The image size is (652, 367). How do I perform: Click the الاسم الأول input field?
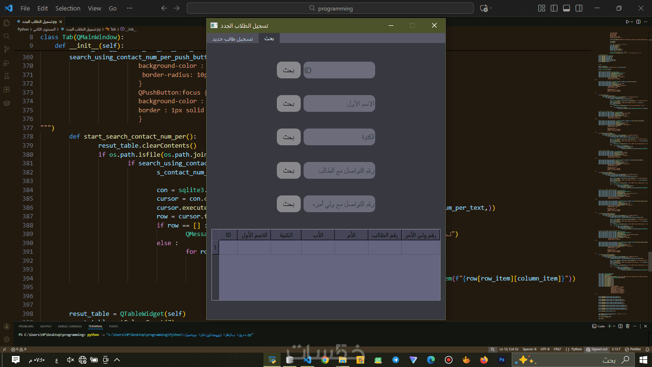pyautogui.click(x=339, y=104)
